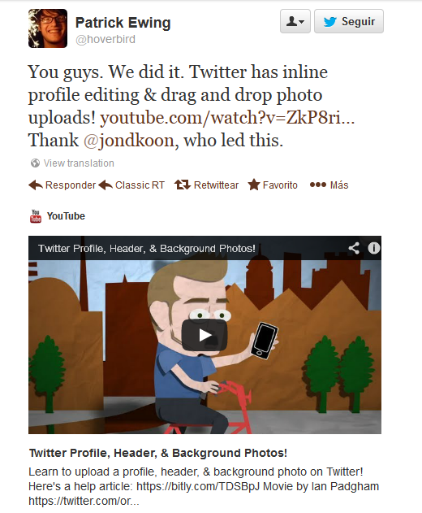This screenshot has height=513, width=422.
Task: Open the Más three-dots menu
Action: 318,185
